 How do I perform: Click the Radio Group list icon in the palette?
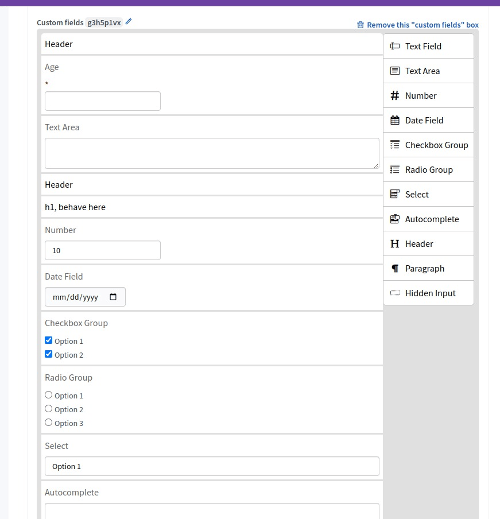(395, 169)
